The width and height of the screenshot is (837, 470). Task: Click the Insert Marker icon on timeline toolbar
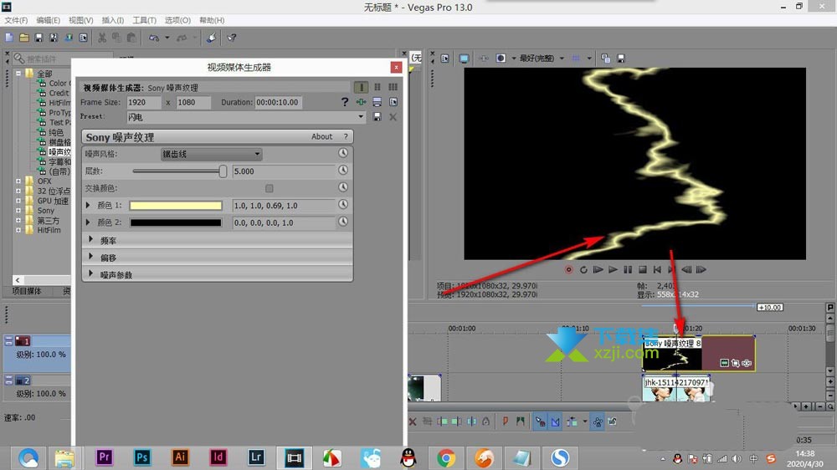(505, 421)
